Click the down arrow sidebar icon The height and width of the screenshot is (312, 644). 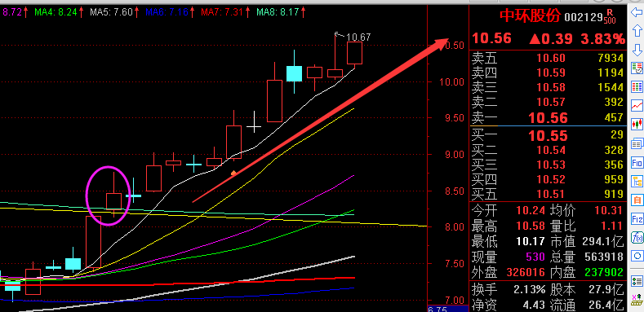[x=637, y=50]
